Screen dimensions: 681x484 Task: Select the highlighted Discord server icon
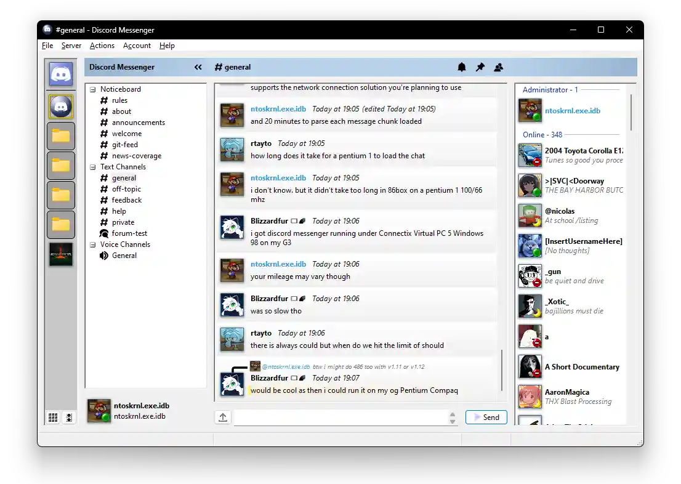[x=61, y=105]
